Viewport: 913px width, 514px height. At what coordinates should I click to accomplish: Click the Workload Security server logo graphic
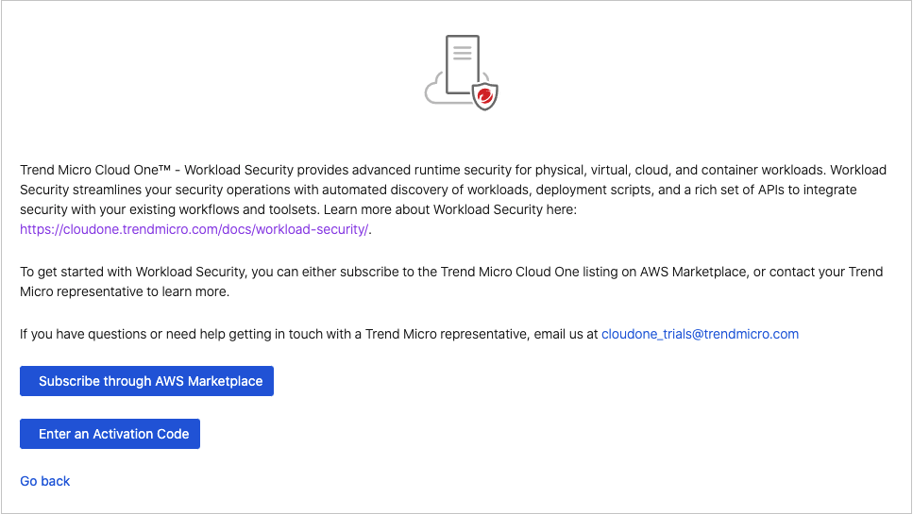462,73
